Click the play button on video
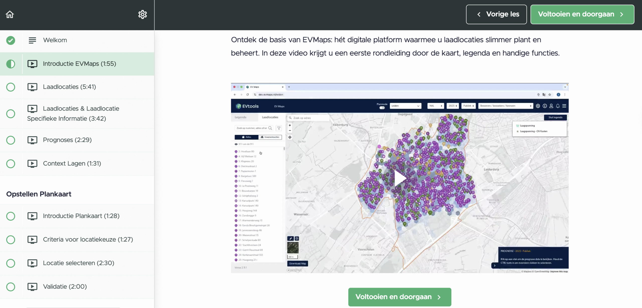642x308 pixels. click(x=400, y=178)
